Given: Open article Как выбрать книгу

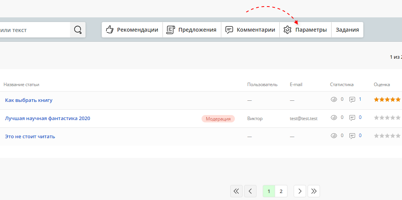Looking at the screenshot, I should coord(29,100).
